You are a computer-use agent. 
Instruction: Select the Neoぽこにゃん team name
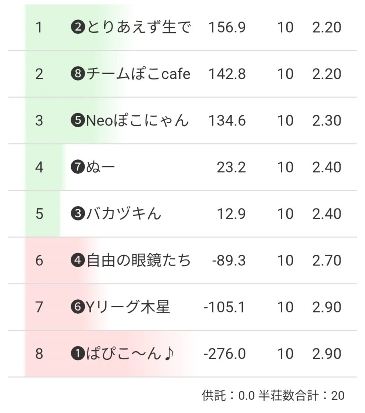click(x=137, y=121)
